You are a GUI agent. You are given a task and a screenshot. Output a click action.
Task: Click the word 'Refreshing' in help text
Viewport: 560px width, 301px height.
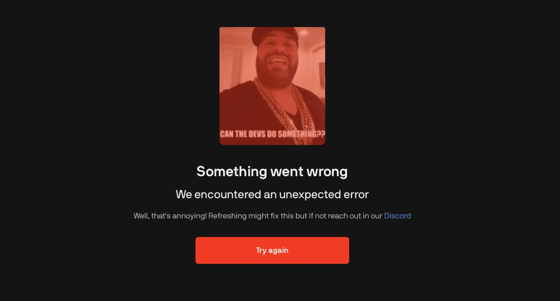point(227,216)
